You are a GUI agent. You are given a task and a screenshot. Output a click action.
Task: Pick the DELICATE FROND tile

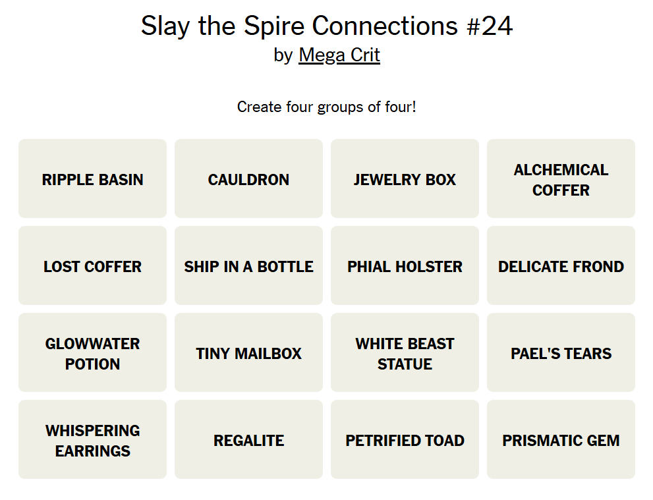pyautogui.click(x=561, y=265)
